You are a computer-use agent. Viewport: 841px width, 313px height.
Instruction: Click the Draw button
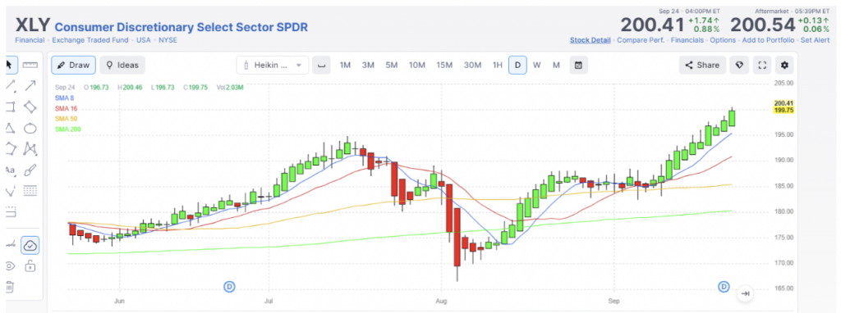[x=73, y=65]
